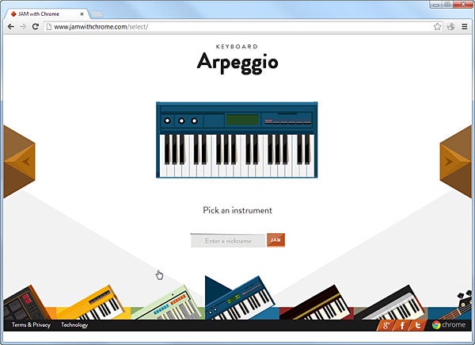The width and height of the screenshot is (475, 345).
Task: Share on Facebook icon
Action: coord(401,325)
